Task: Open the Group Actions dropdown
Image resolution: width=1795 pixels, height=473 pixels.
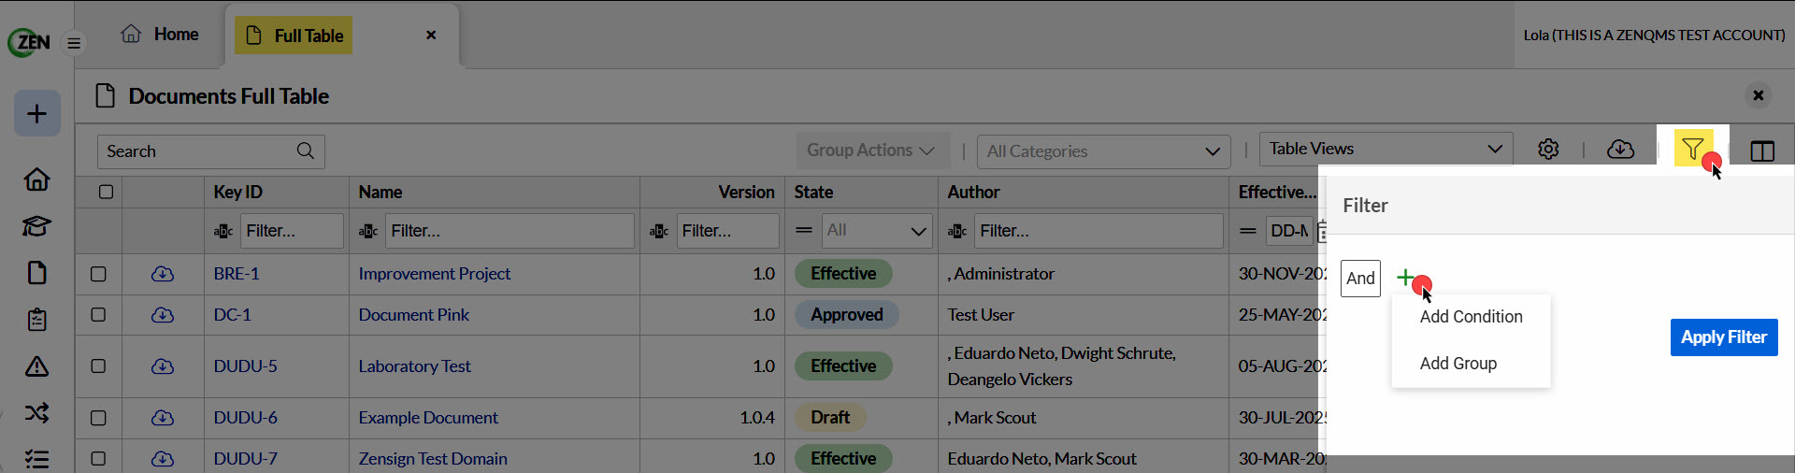Action: click(x=872, y=150)
